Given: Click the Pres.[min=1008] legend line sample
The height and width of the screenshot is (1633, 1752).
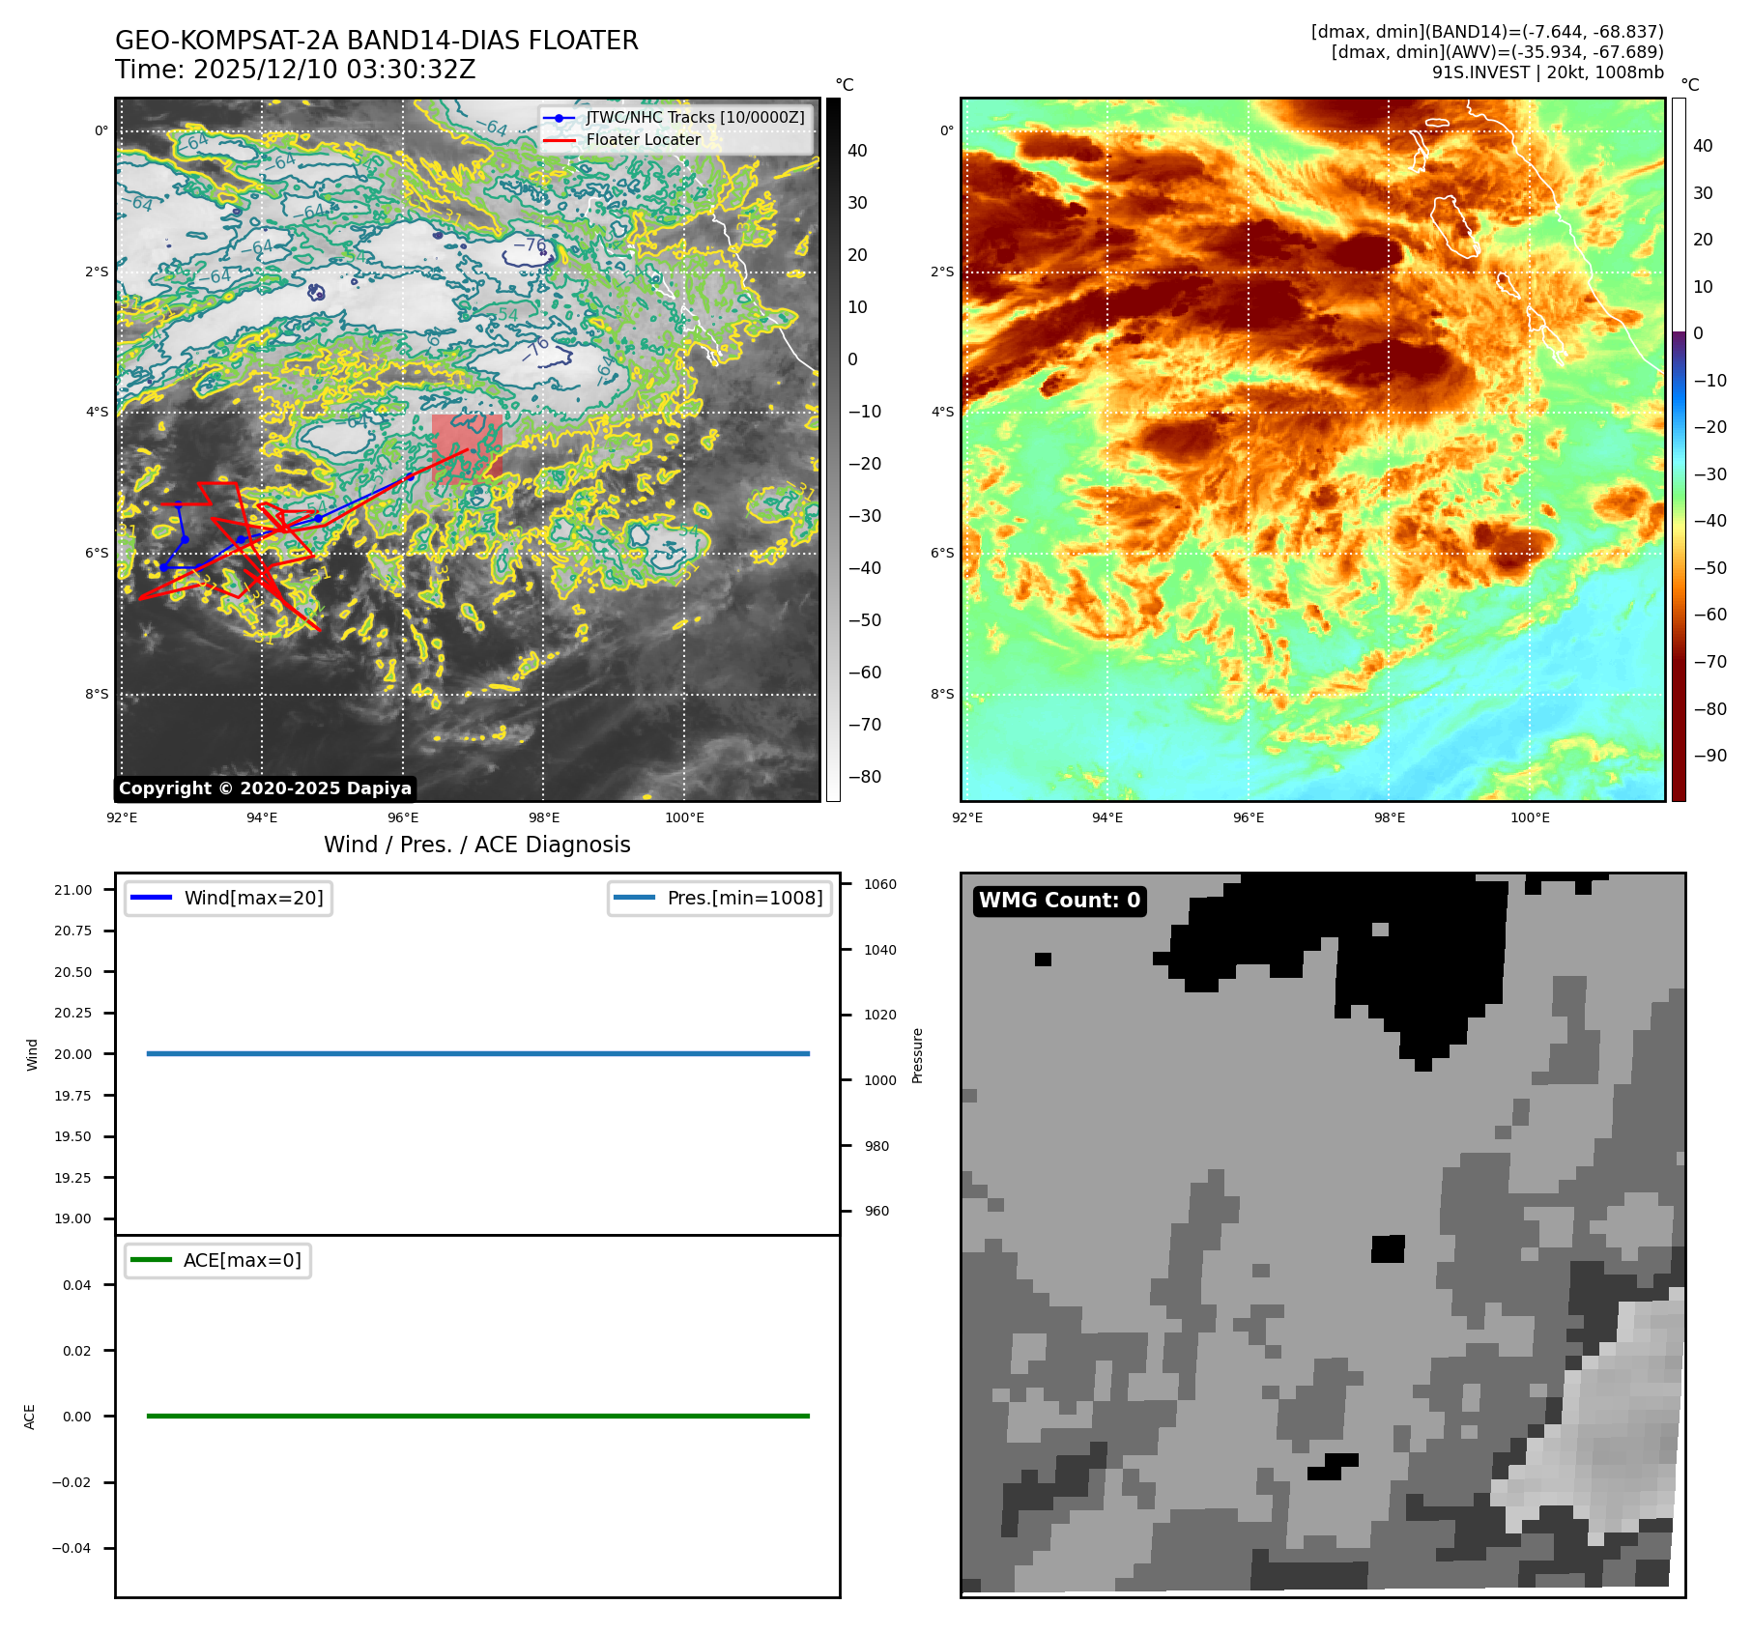Looking at the screenshot, I should pyautogui.click(x=634, y=898).
